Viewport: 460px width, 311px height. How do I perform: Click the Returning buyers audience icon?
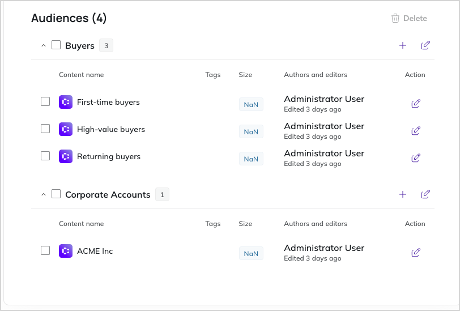point(66,156)
